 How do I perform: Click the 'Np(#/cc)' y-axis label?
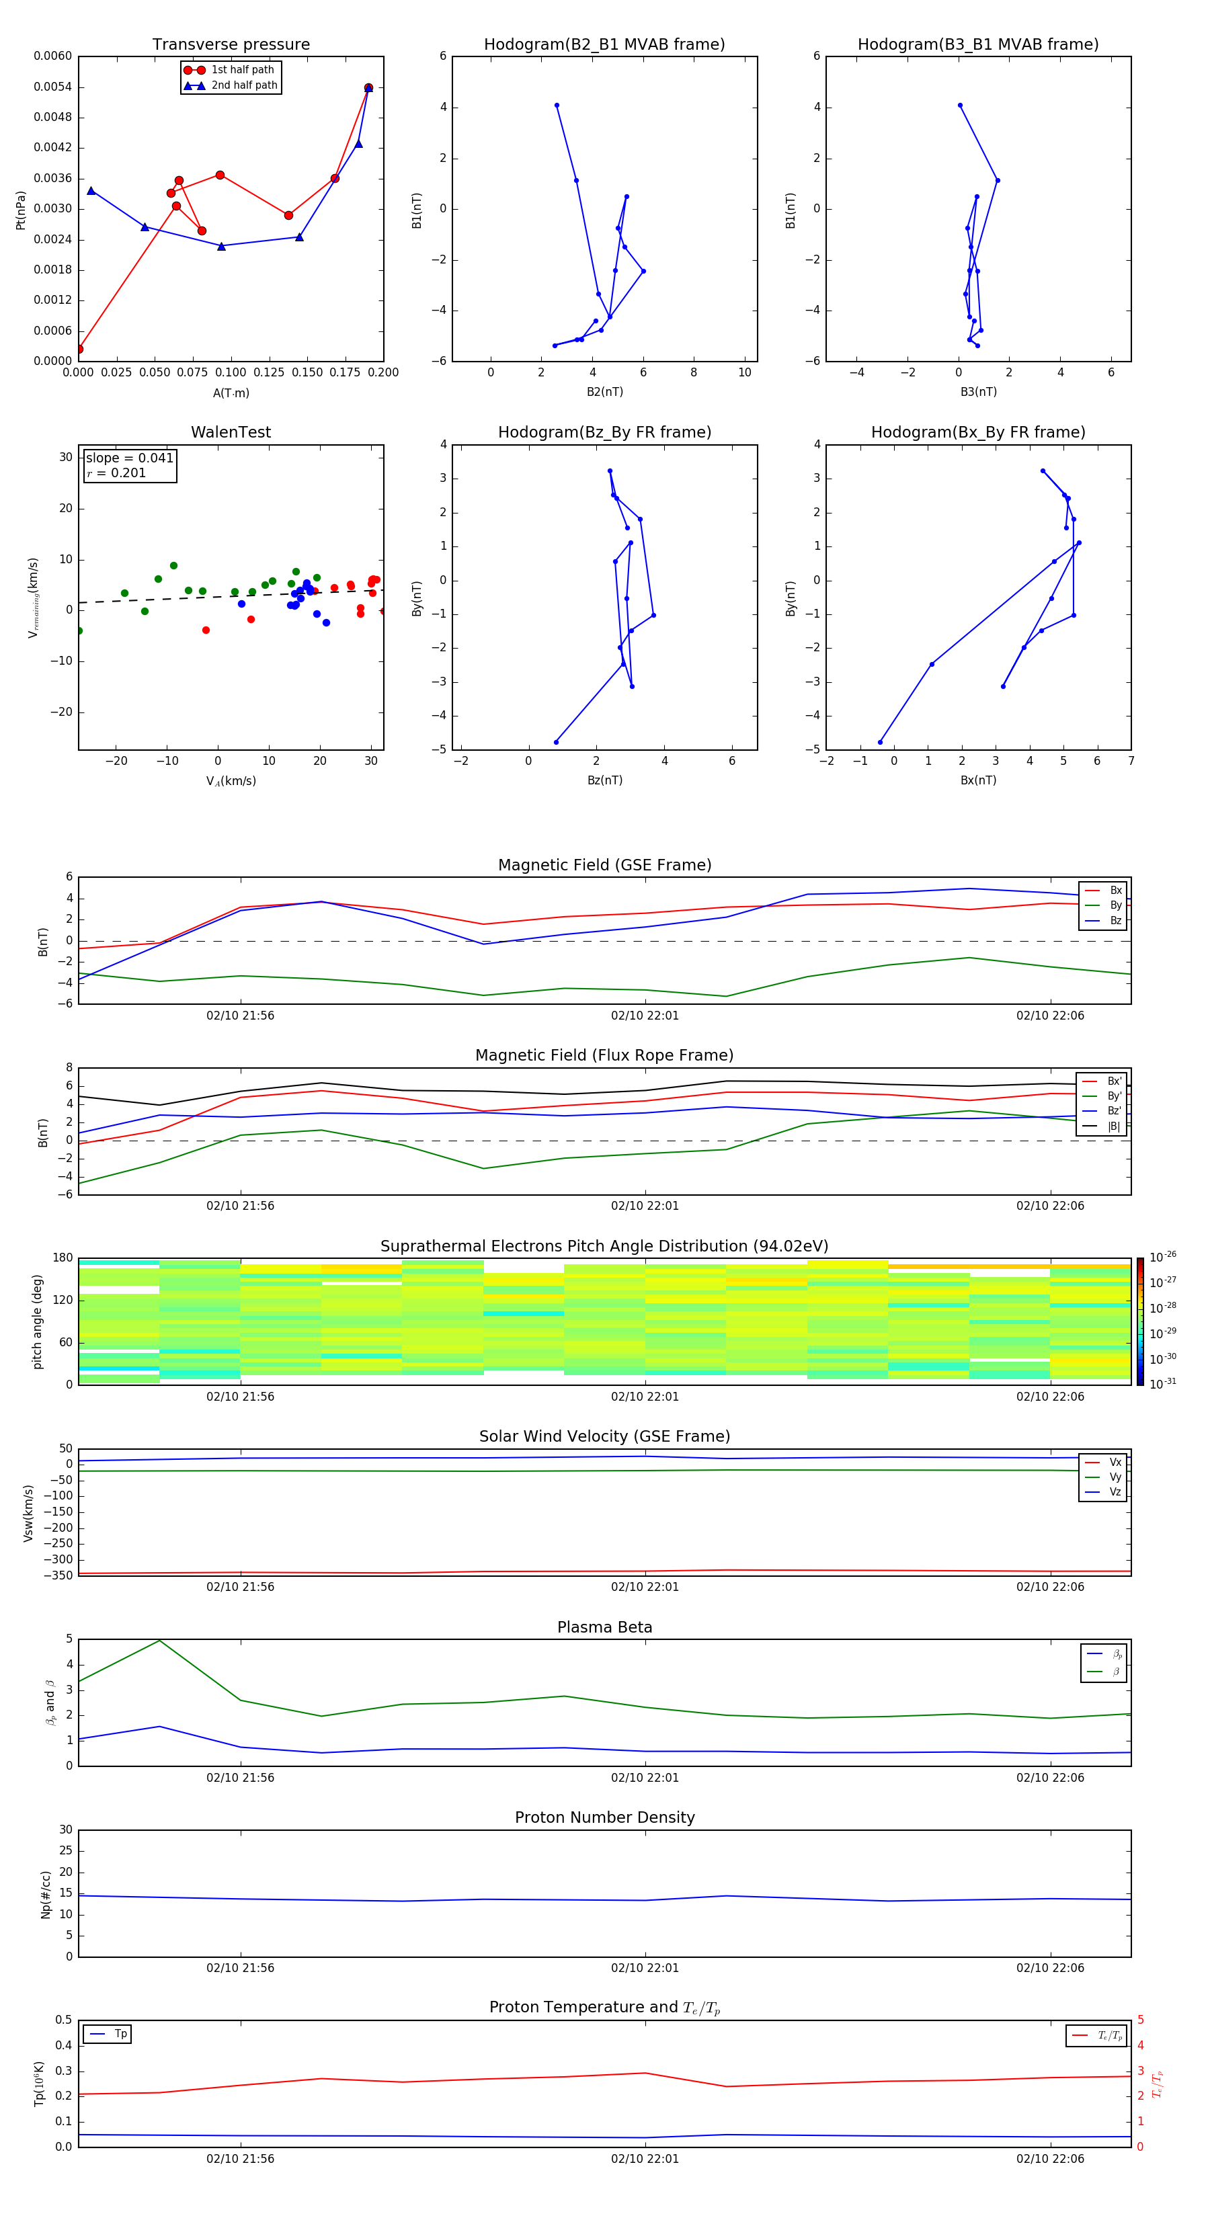coord(46,1894)
